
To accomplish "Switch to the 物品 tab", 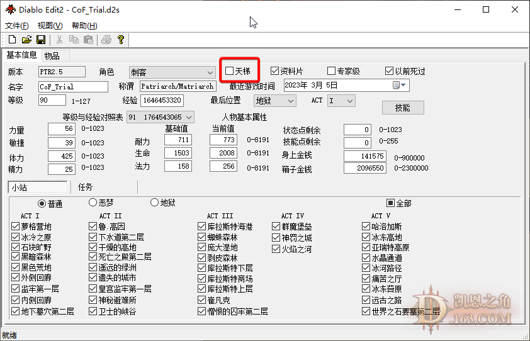I will coord(52,56).
